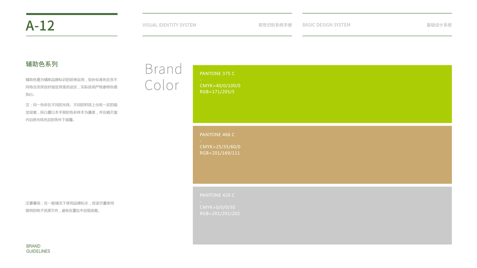The image size is (477, 268).
Task: Click the BASIC DESIGN SYSTEM header text
Action: point(326,25)
